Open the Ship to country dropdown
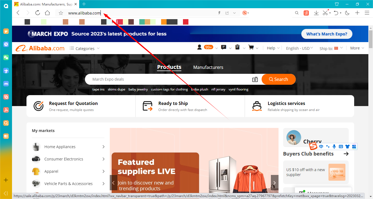Screen dimensions: 373x199 pos(331,48)
